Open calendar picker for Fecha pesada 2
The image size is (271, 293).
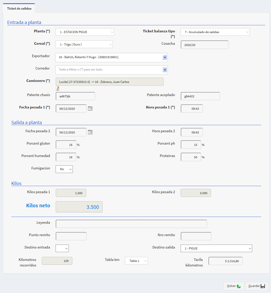(x=90, y=132)
